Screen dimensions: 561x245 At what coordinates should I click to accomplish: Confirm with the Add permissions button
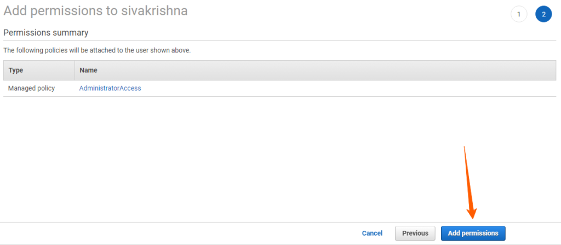tap(473, 233)
